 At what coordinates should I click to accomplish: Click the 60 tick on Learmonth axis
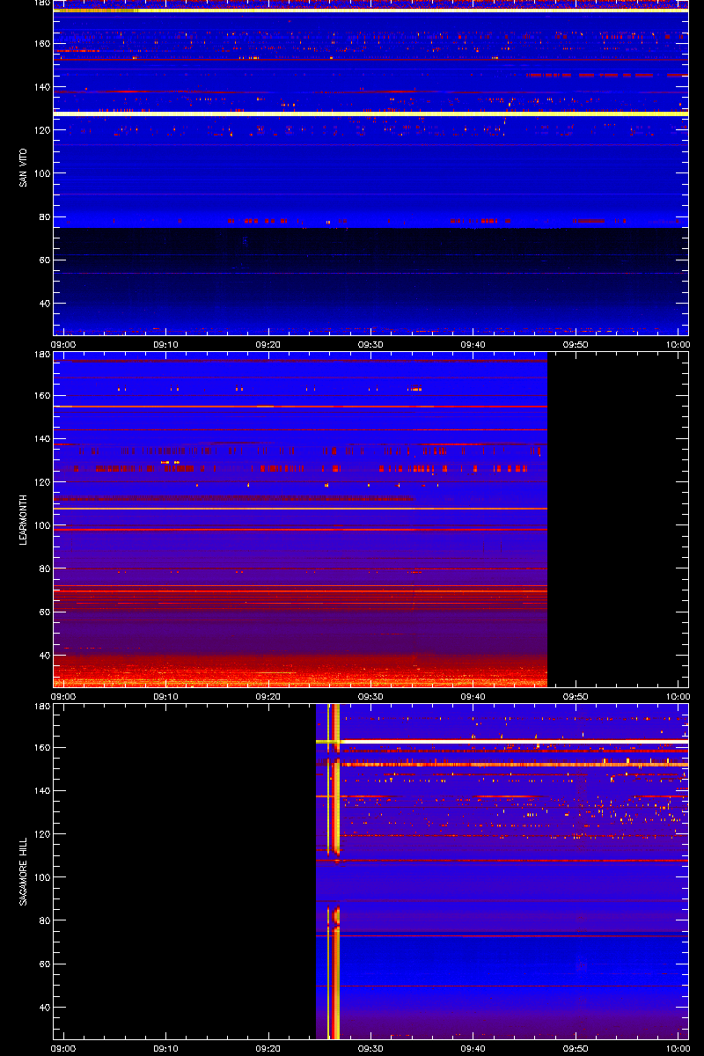pyautogui.click(x=43, y=612)
